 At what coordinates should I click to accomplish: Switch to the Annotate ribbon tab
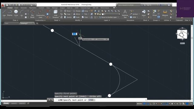pos(24,8)
